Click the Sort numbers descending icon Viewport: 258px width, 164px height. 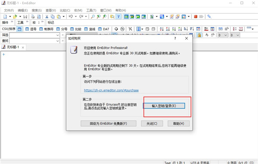[180, 29]
